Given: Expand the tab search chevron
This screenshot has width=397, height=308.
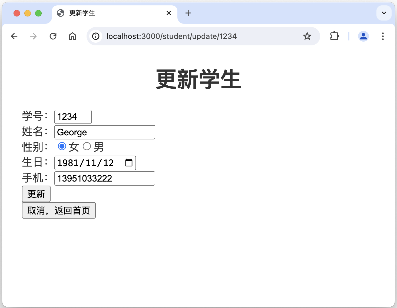Looking at the screenshot, I should pos(384,13).
